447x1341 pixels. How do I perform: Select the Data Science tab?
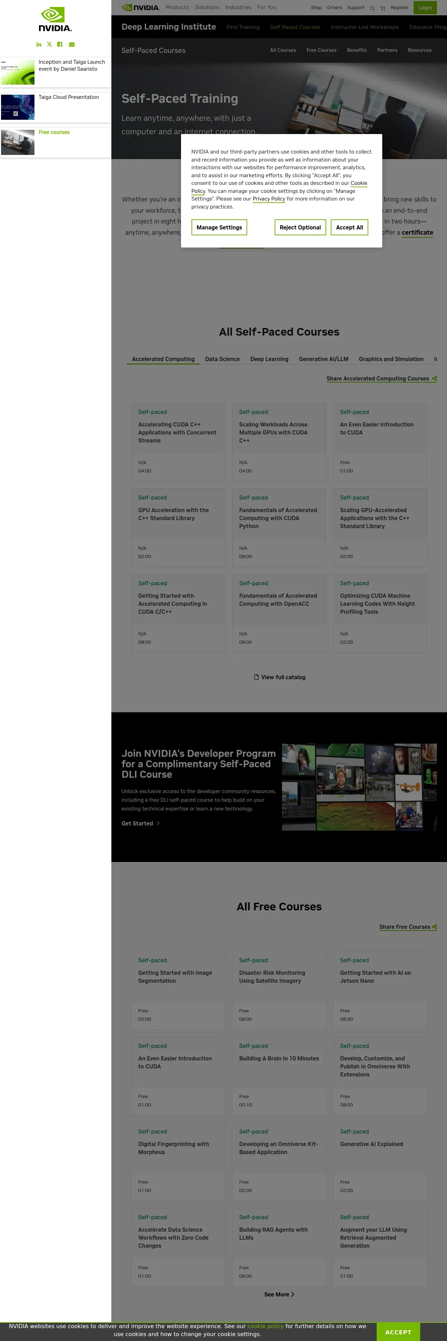tap(222, 359)
